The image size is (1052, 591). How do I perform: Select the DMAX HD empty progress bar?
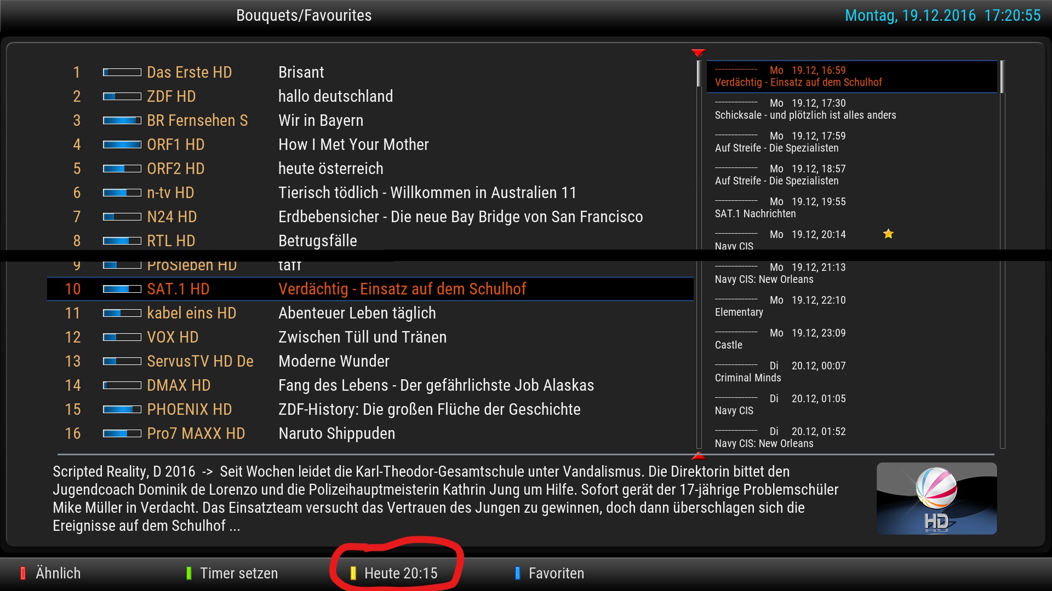pos(122,385)
